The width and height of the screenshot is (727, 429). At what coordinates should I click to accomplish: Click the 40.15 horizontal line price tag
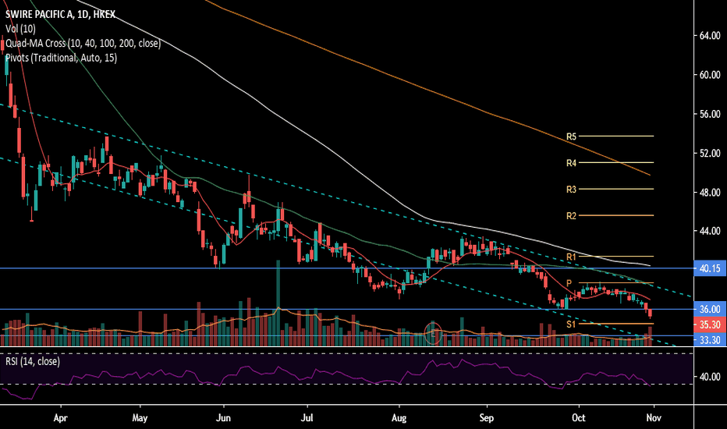710,268
